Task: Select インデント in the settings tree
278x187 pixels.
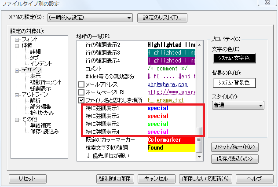Action: coord(41,64)
